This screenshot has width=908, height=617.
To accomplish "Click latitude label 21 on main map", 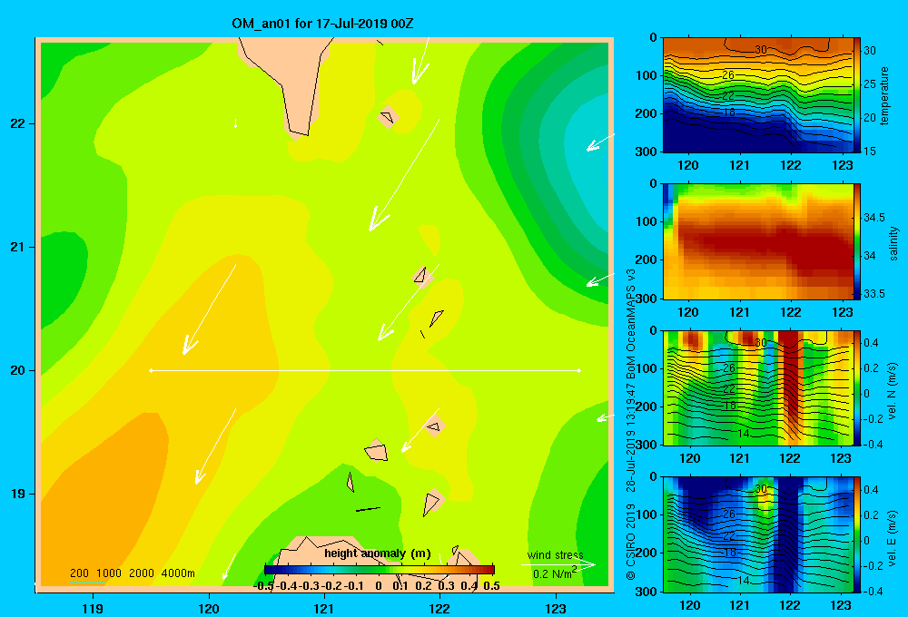I will pos(18,247).
